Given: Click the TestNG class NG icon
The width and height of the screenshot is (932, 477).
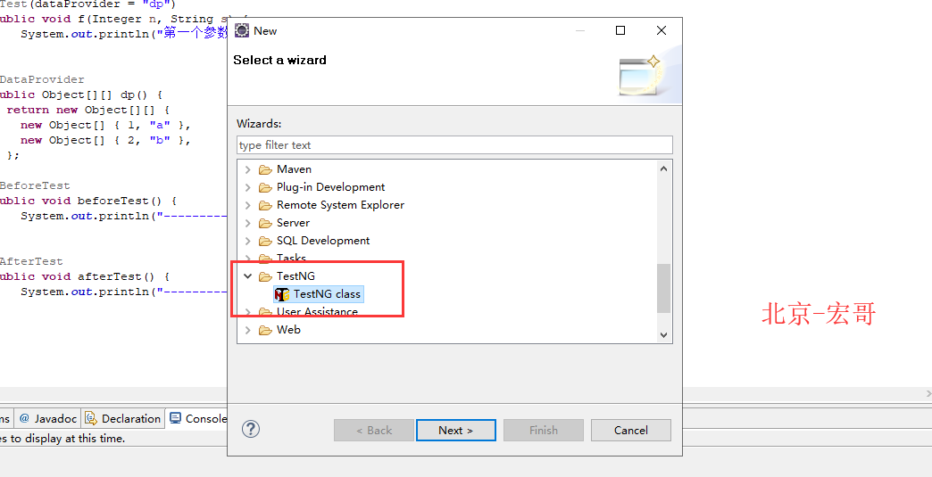Looking at the screenshot, I should 282,294.
